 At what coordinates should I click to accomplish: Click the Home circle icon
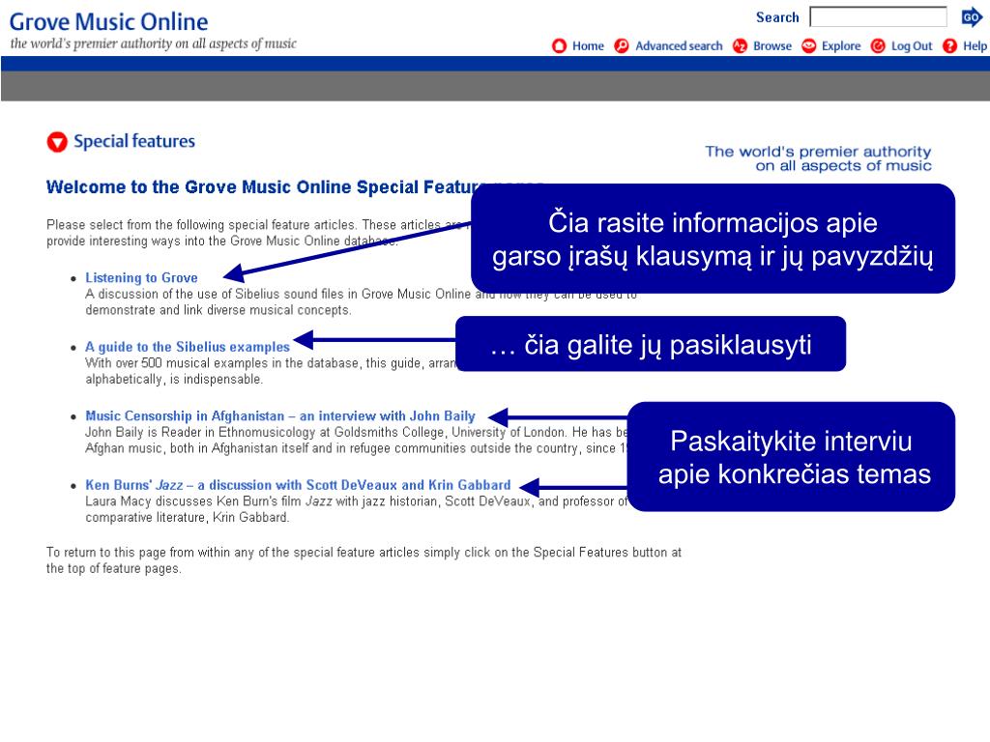(x=560, y=46)
